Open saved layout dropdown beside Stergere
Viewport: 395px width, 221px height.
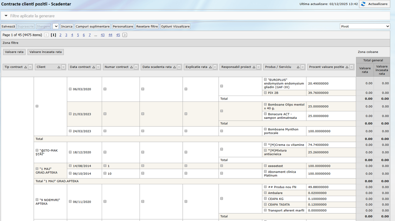pos(55,26)
